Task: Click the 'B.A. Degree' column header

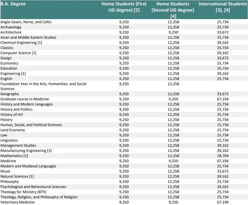Action: coord(13,4)
